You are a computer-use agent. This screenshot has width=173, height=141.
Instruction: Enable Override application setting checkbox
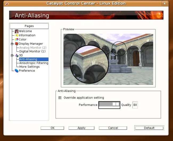tap(60, 98)
